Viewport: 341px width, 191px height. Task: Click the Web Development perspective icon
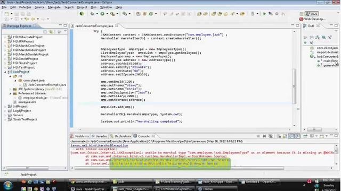(x=301, y=19)
